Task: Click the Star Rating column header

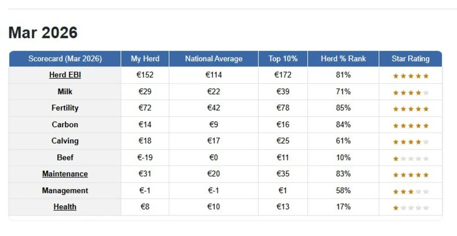Action: [x=411, y=59]
